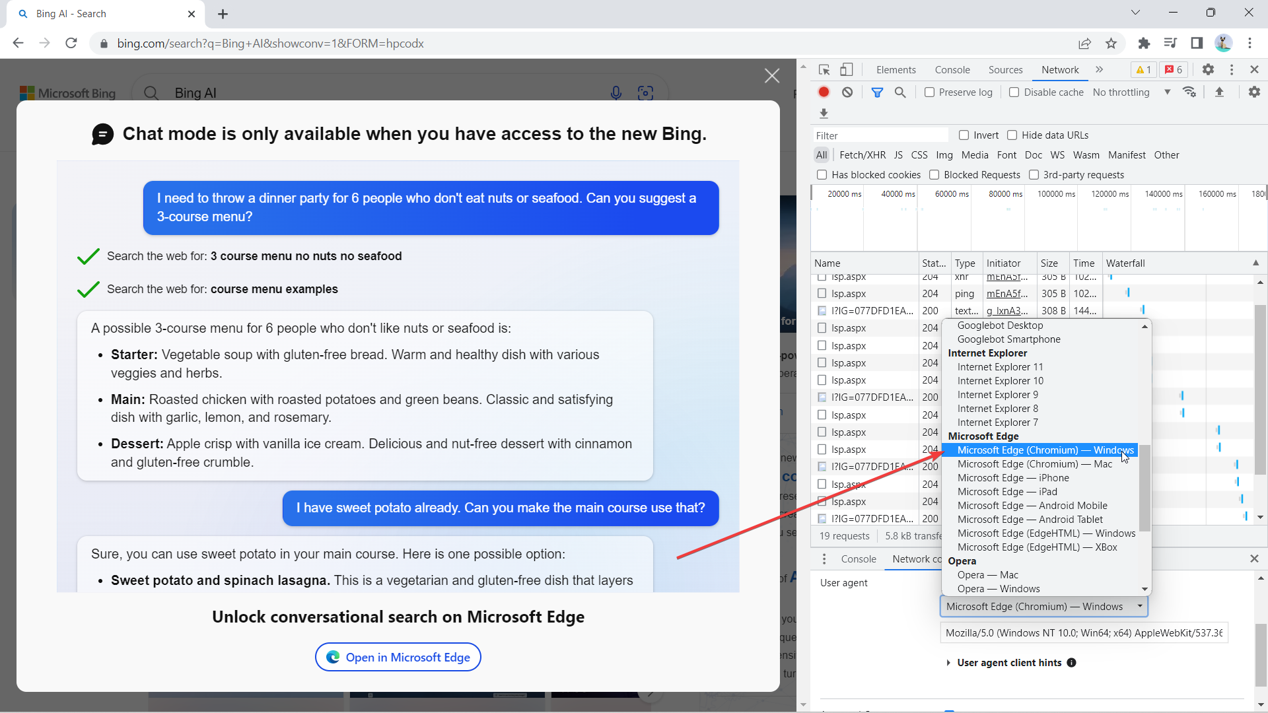The height and width of the screenshot is (713, 1268).
Task: Click scroll-up arrow in user agent list
Action: click(x=1145, y=326)
